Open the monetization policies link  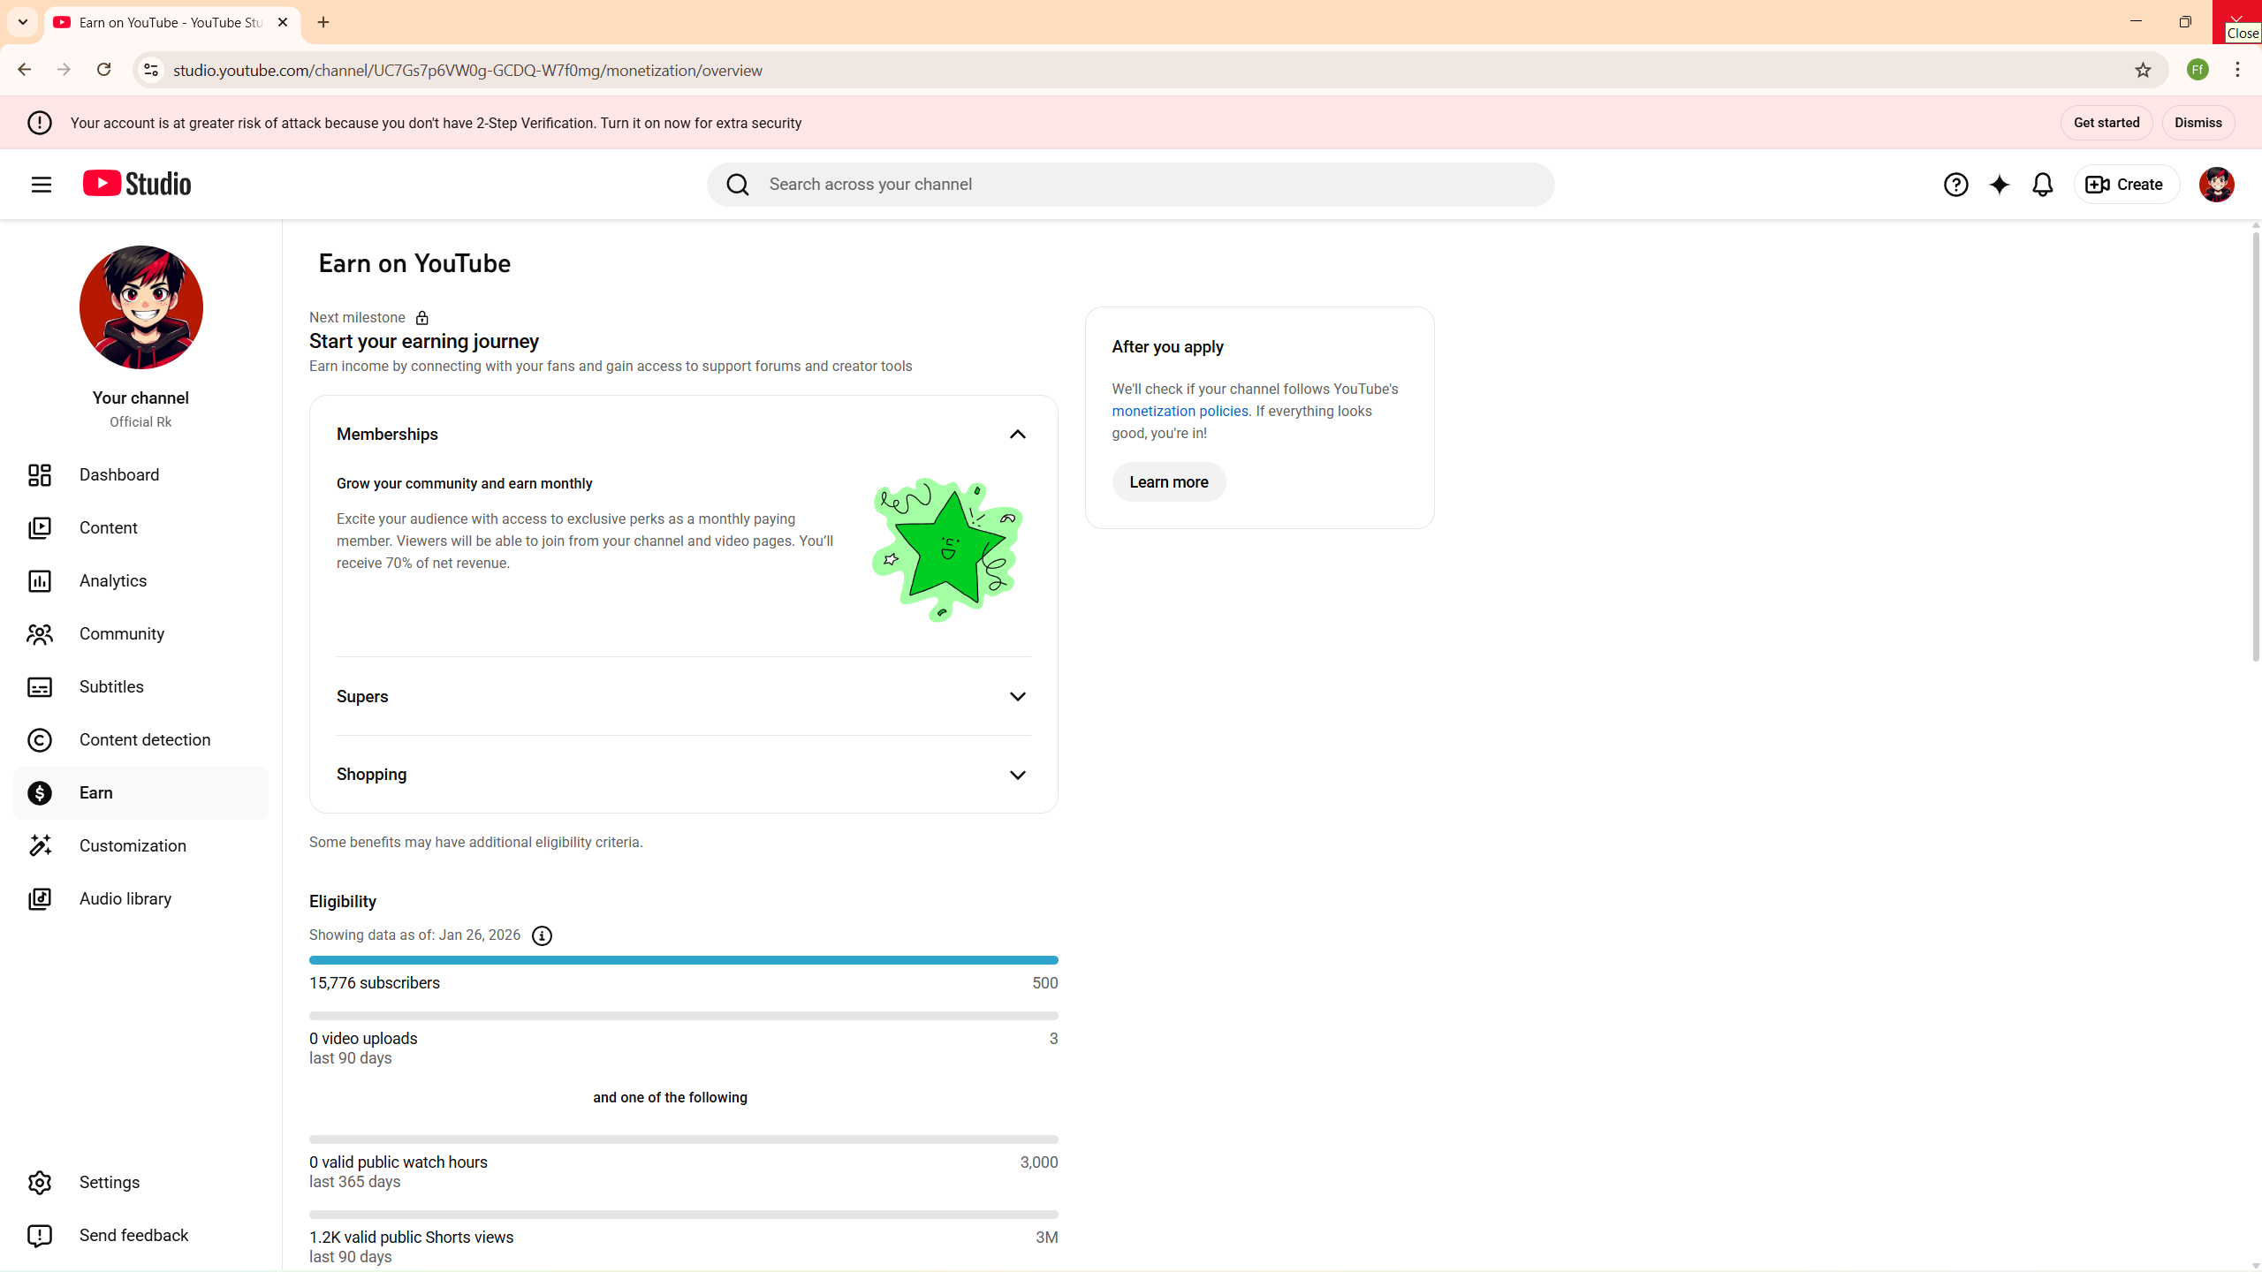[1180, 411]
